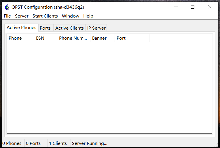The height and width of the screenshot is (148, 220).
Task: Switch to the Ports tab
Action: 45,28
